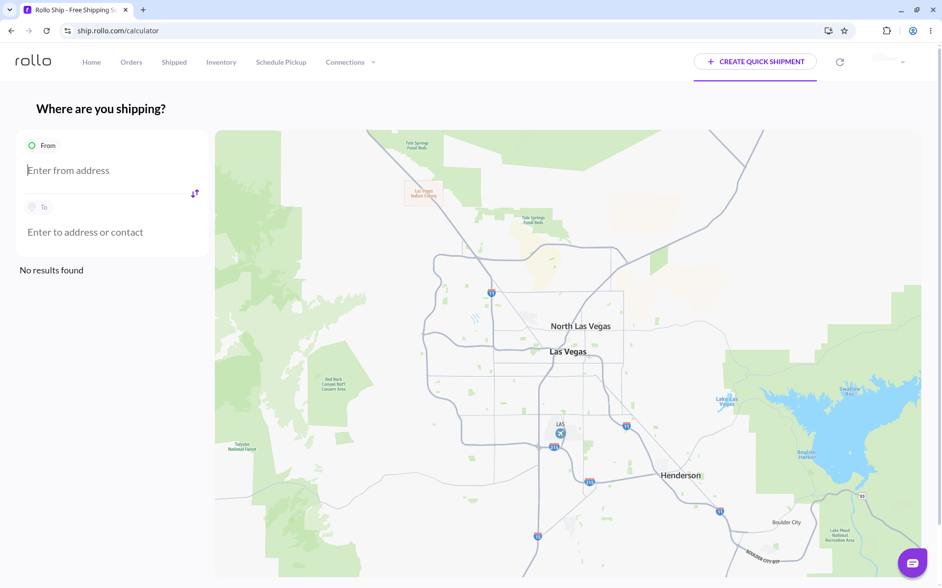Open the Connections menu item

pos(345,62)
